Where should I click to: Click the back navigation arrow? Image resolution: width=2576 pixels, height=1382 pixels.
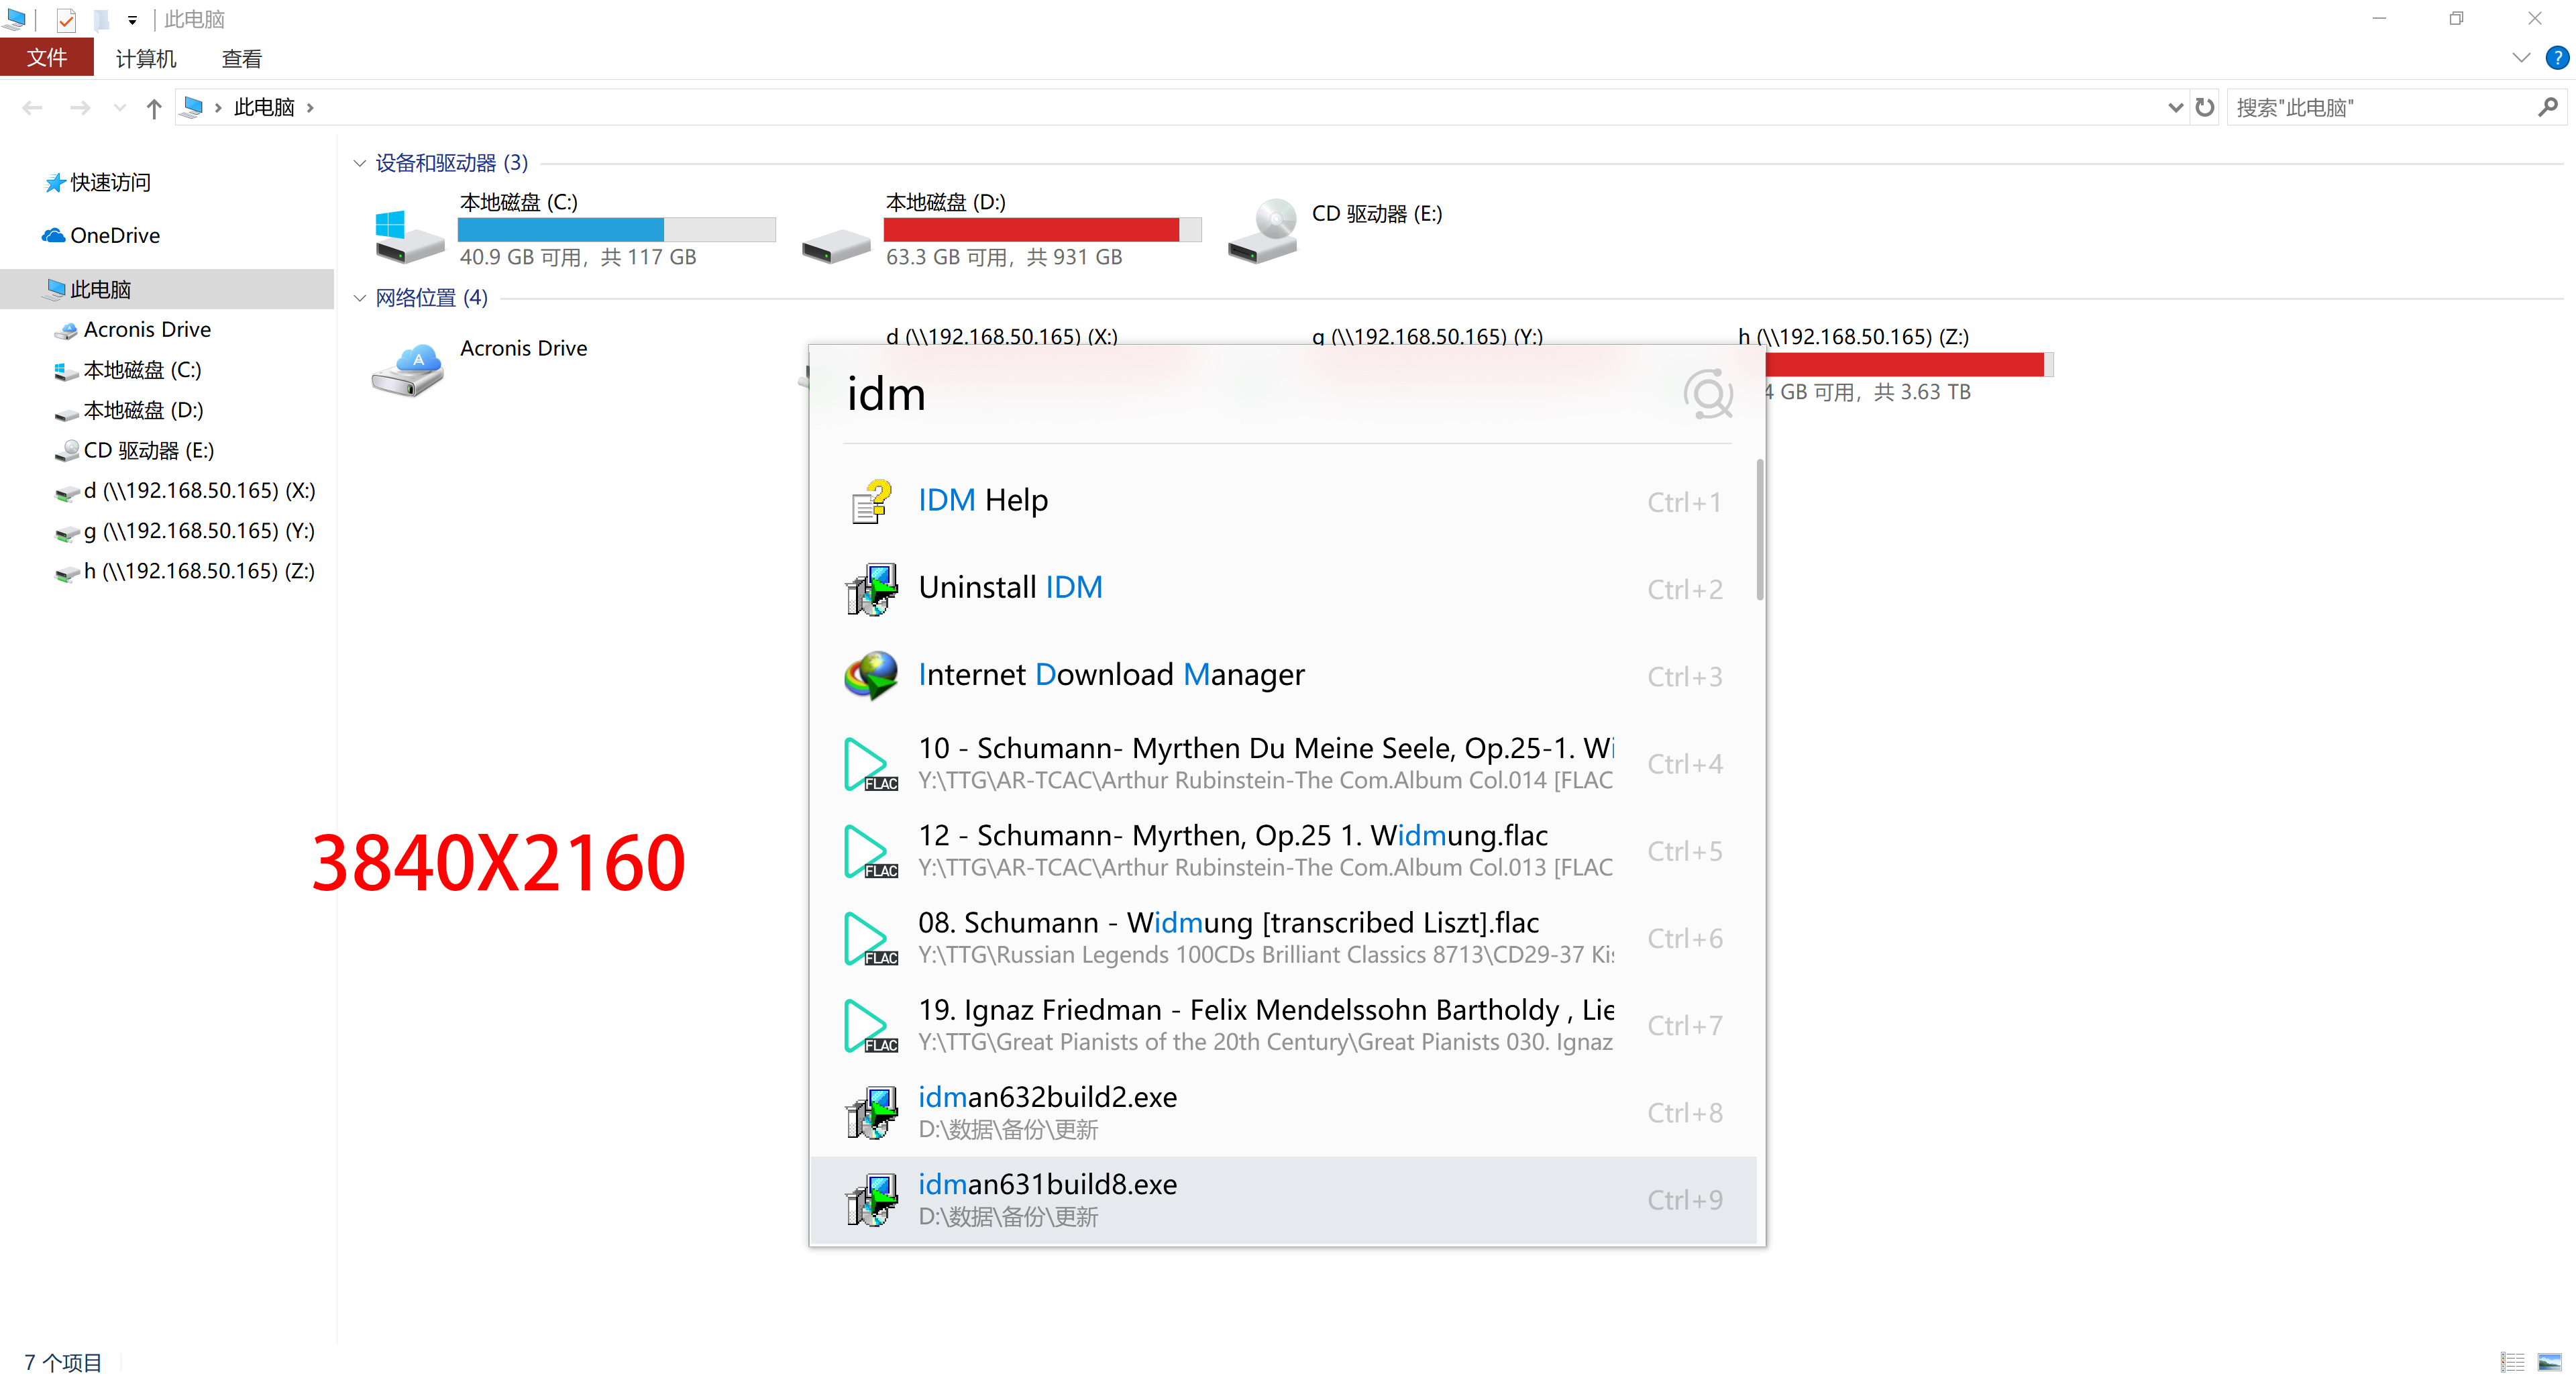pyautogui.click(x=32, y=108)
